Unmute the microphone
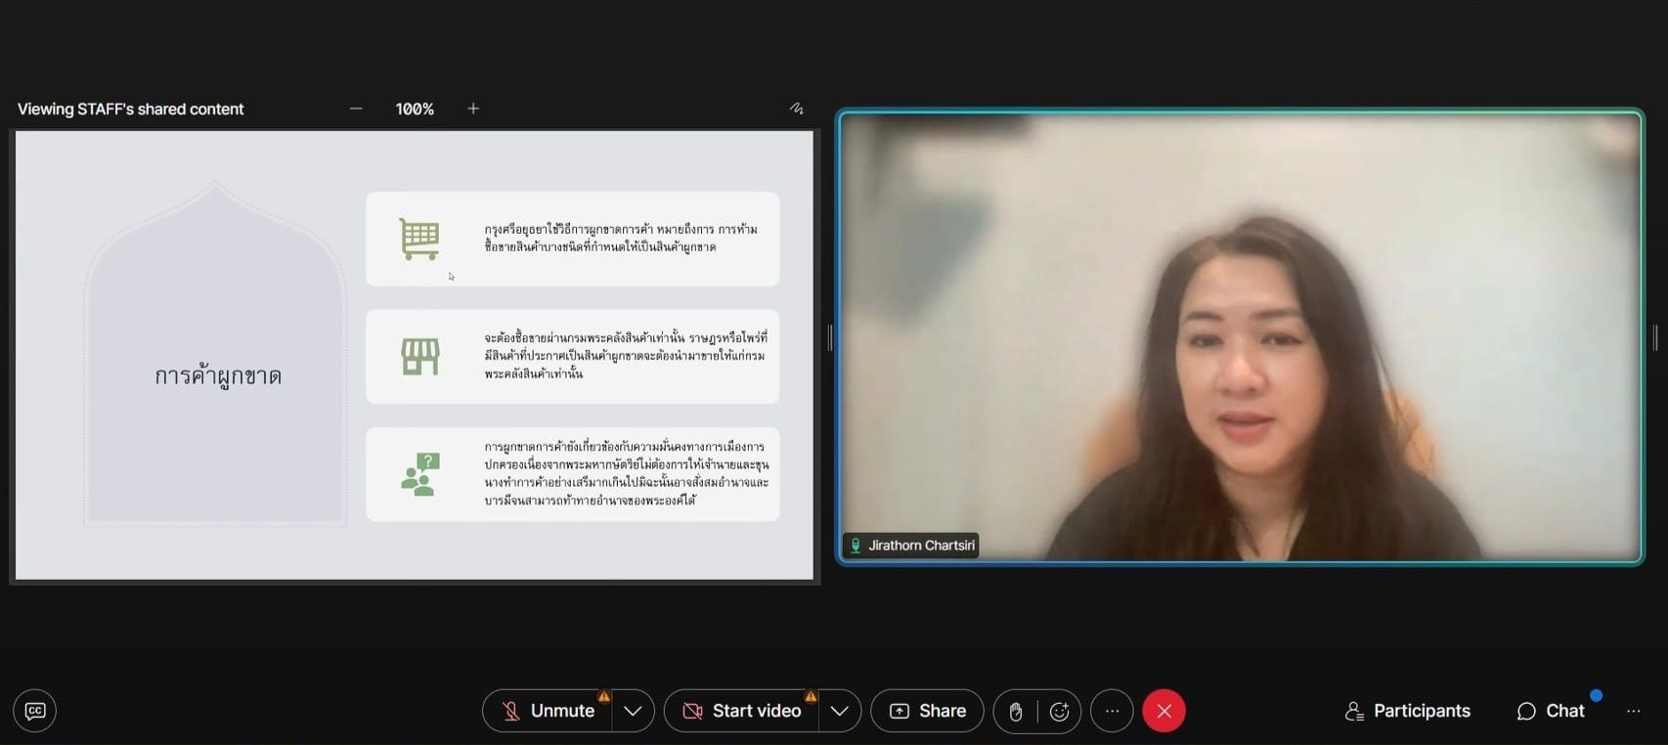 549,711
